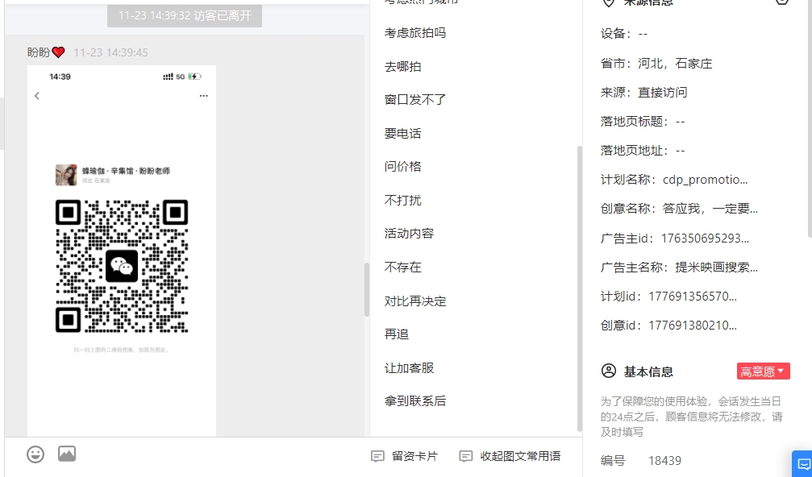
Task: Click the 来源 value 直接访问
Action: [662, 92]
